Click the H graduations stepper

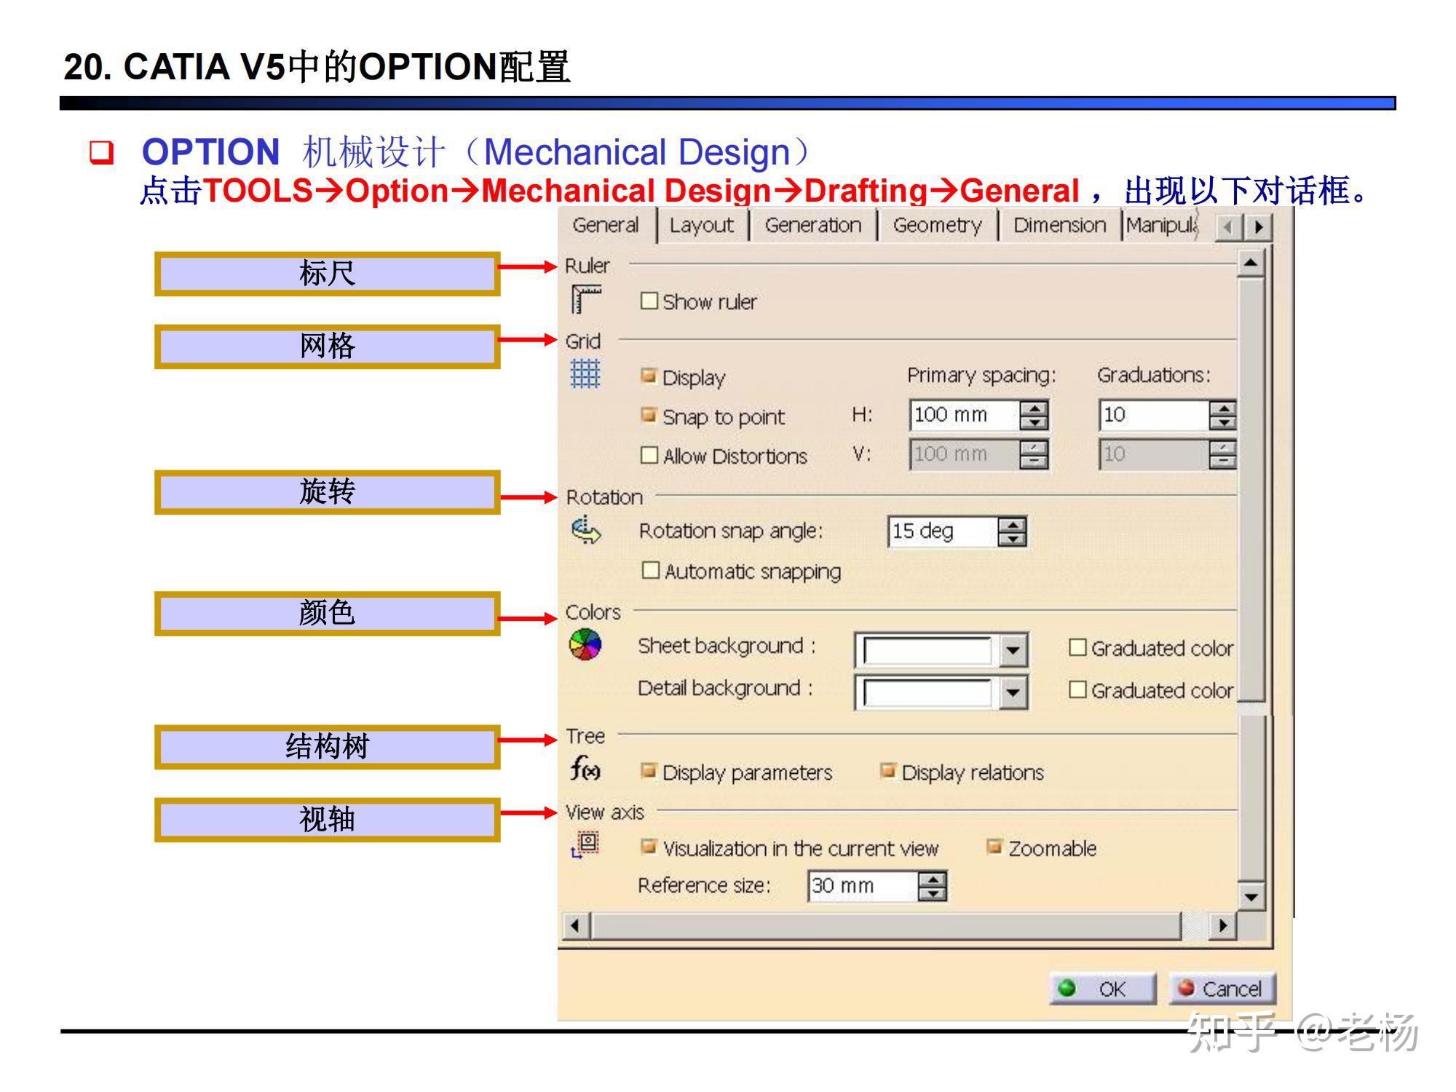click(1222, 415)
